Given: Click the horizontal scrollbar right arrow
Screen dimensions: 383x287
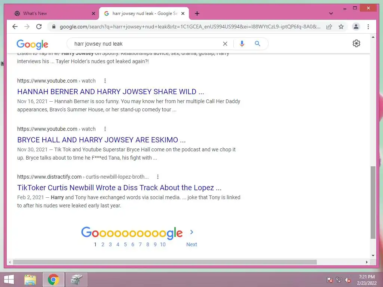Looking at the screenshot, I should [x=367, y=262].
